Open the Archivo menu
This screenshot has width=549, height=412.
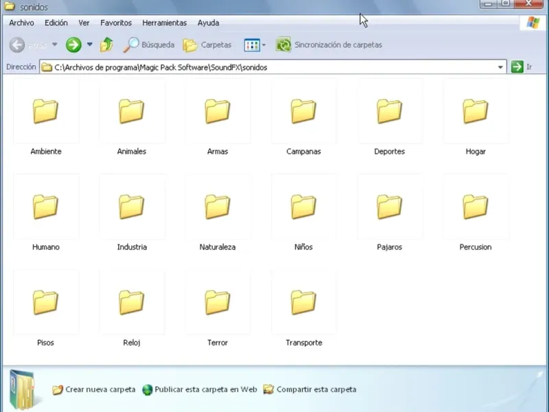coord(21,23)
